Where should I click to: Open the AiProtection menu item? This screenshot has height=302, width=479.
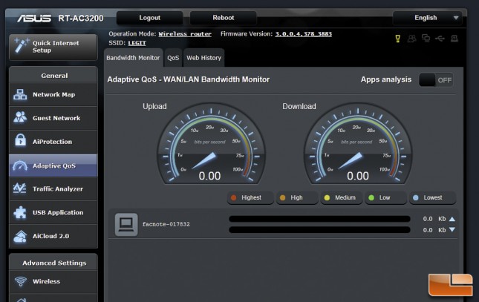(53, 142)
